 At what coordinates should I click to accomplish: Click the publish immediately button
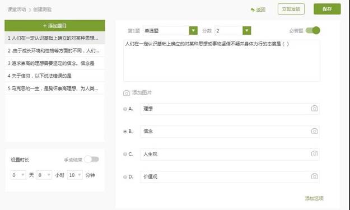(x=291, y=9)
